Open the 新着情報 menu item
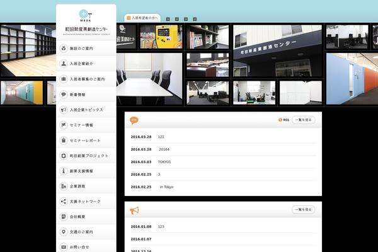Viewport: 378px width, 252px height. pyautogui.click(x=86, y=94)
